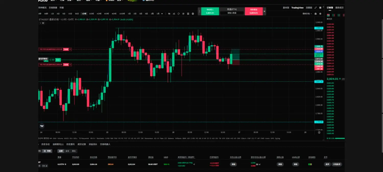383x172 pixels.
Task: Select the 1小时 timeframe
Action: coord(84,14)
